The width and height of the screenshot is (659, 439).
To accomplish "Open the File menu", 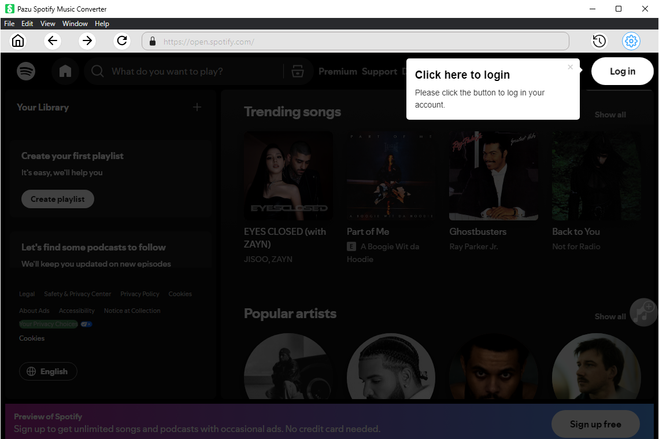I will tap(9, 24).
